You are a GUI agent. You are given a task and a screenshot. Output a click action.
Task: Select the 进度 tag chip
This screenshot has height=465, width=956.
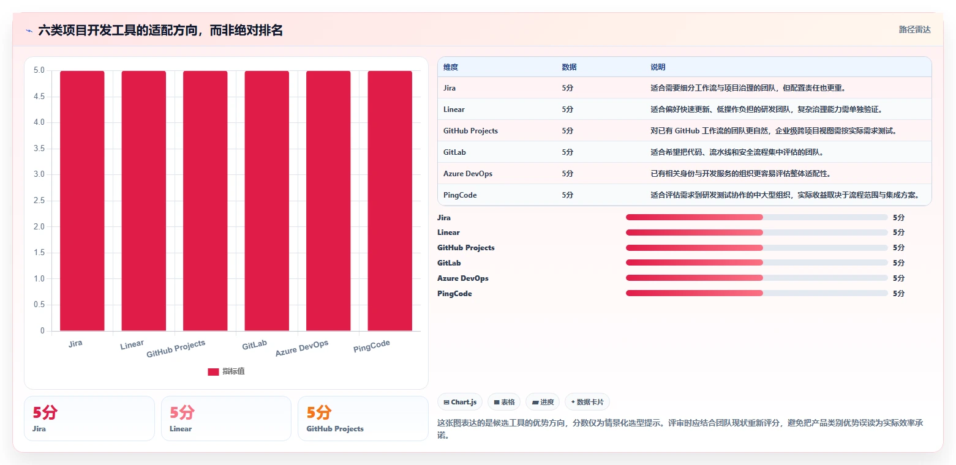(x=543, y=402)
